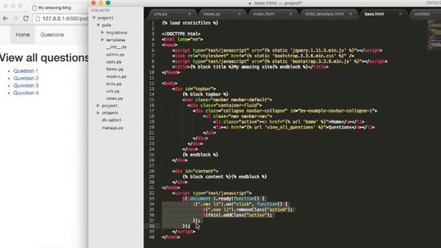Open the Question 4 link
Image resolution: width=441 pixels, height=248 pixels.
pyautogui.click(x=26, y=93)
